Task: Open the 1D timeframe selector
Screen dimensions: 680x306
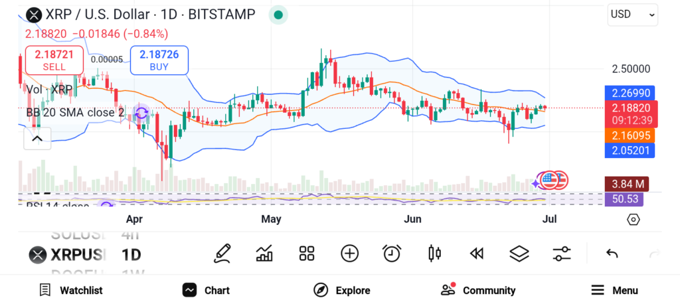Action: pyautogui.click(x=131, y=254)
